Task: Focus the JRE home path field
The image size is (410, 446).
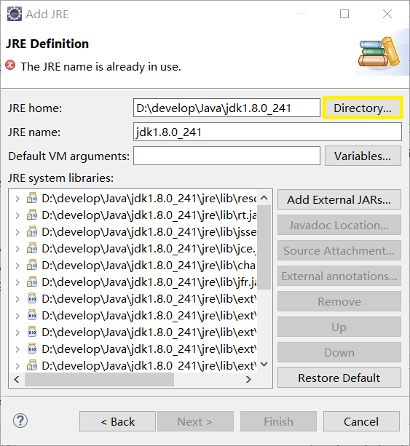Action: pos(226,108)
